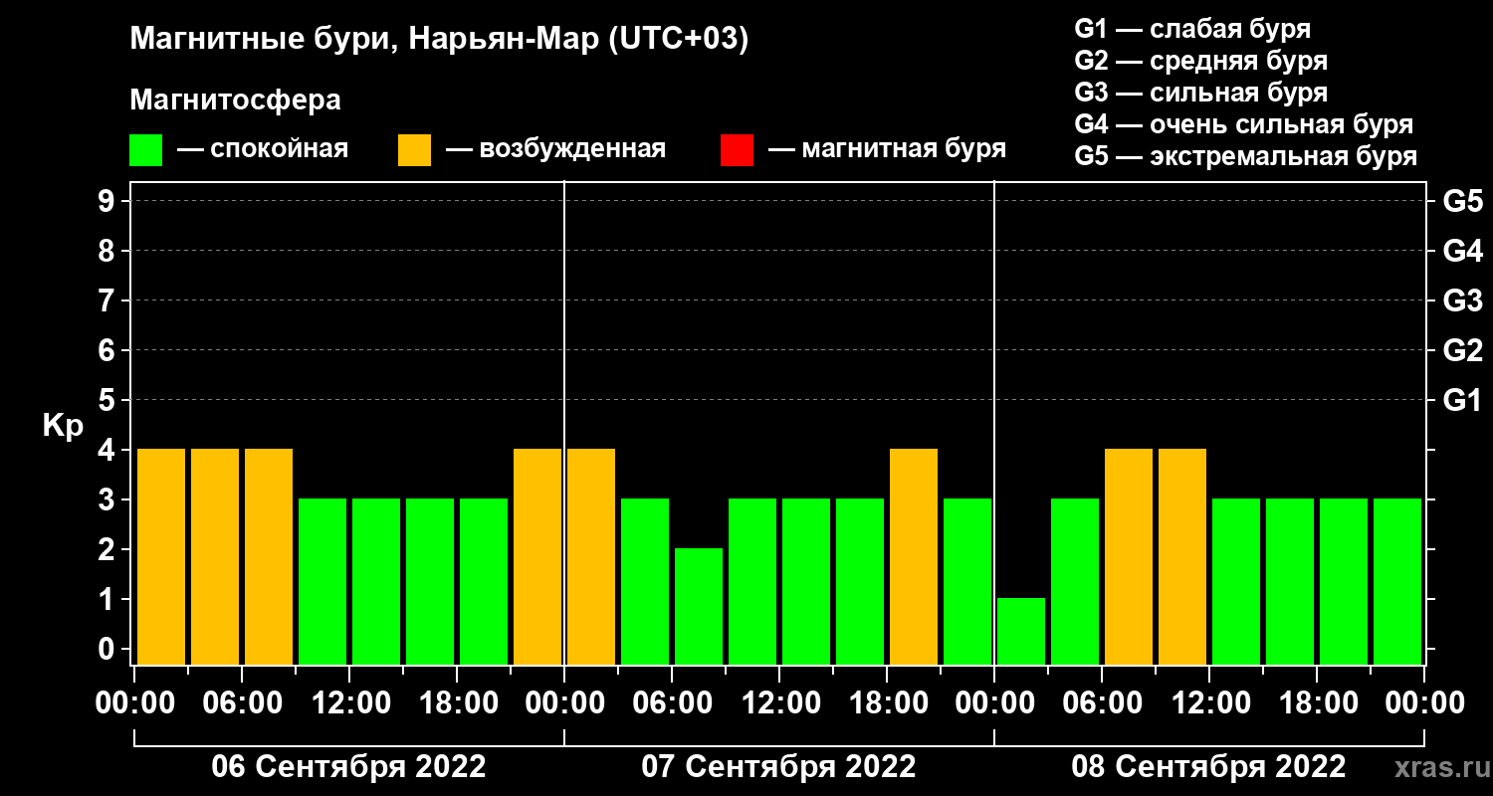Click the 'Kp' axis title

pyautogui.click(x=63, y=426)
